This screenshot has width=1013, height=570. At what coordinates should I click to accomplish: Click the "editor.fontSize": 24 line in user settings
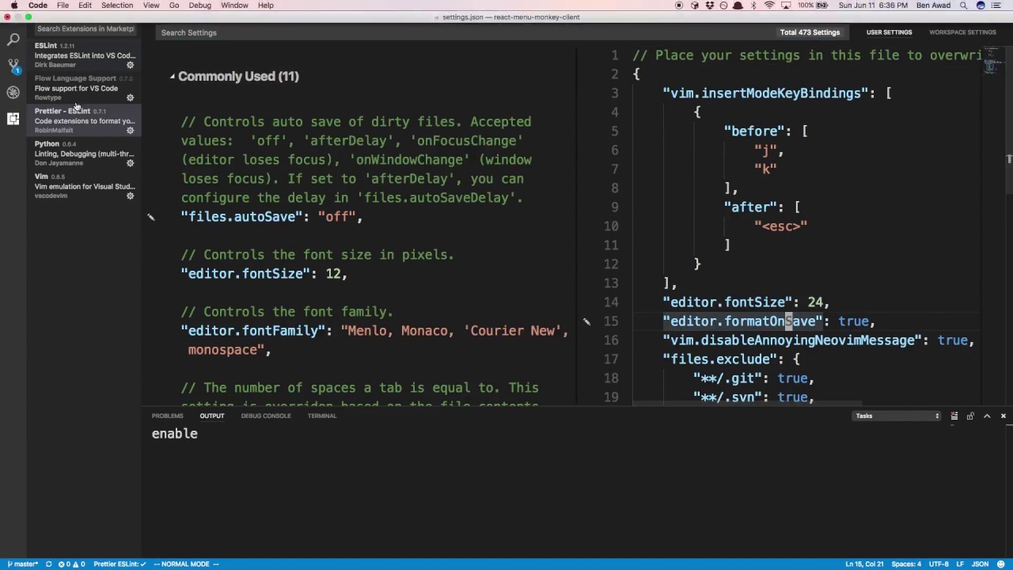746,302
